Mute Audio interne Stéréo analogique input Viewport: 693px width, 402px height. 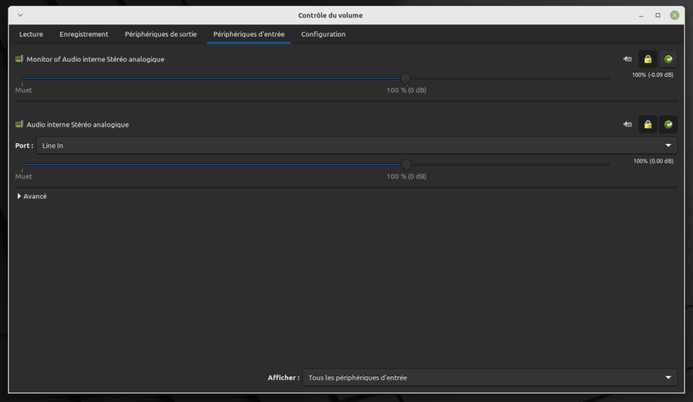[628, 125]
